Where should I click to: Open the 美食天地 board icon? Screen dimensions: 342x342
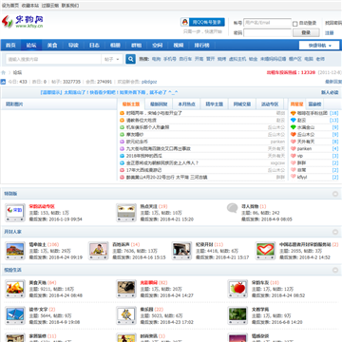pos(15,289)
